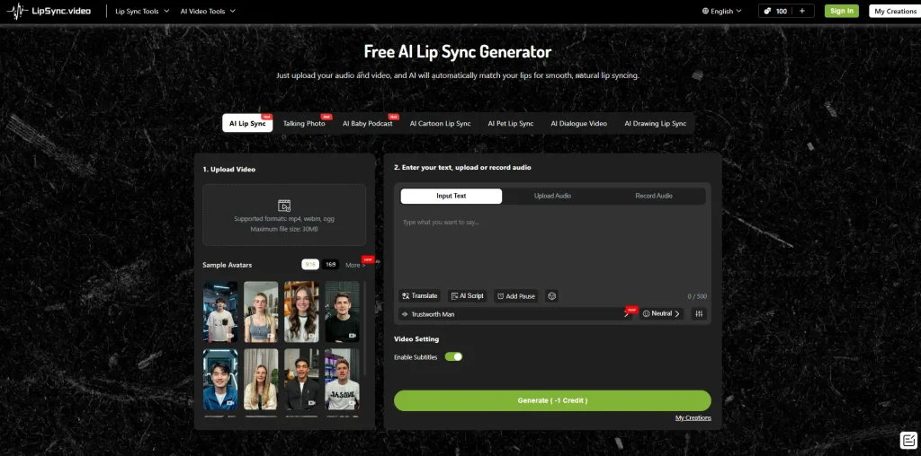The height and width of the screenshot is (456, 921).
Task: Open the voice settings sliders icon
Action: [699, 313]
